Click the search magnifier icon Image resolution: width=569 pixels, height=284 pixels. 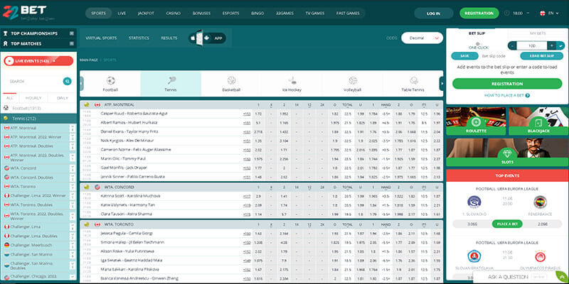pyautogui.click(x=67, y=81)
